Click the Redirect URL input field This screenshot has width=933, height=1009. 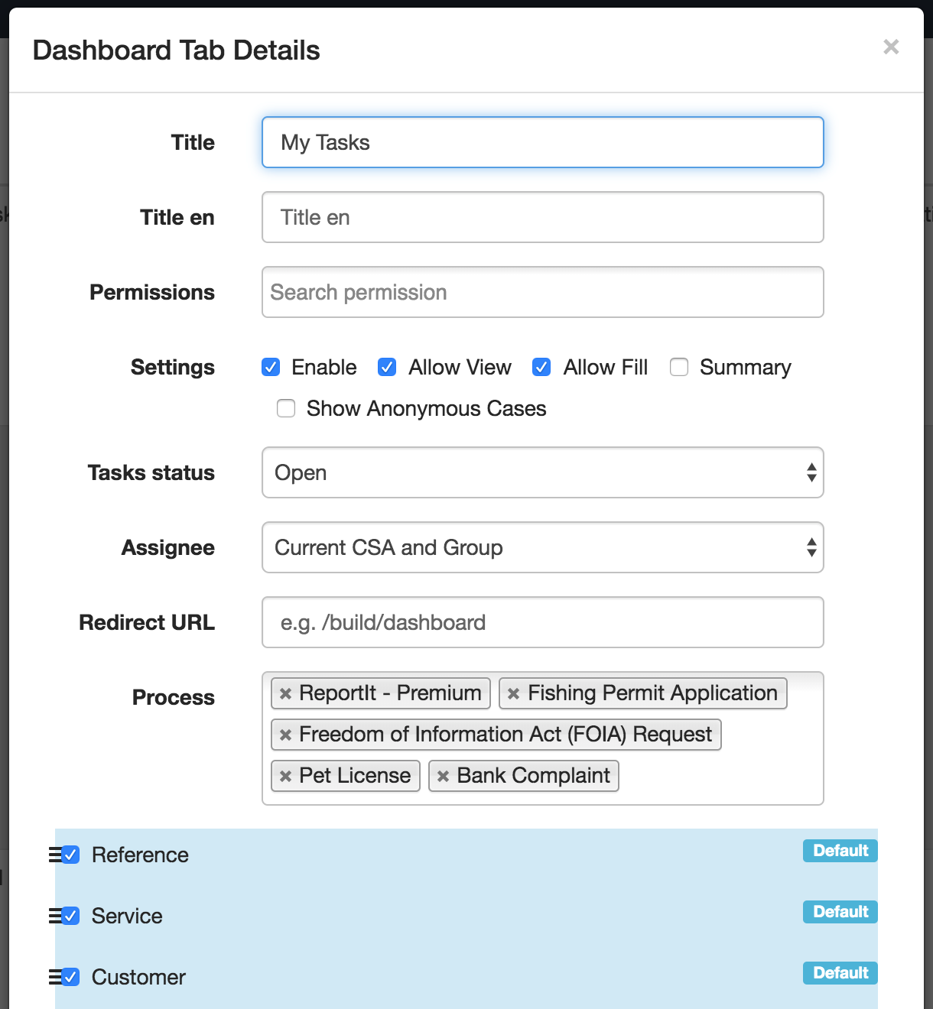pyautogui.click(x=542, y=622)
